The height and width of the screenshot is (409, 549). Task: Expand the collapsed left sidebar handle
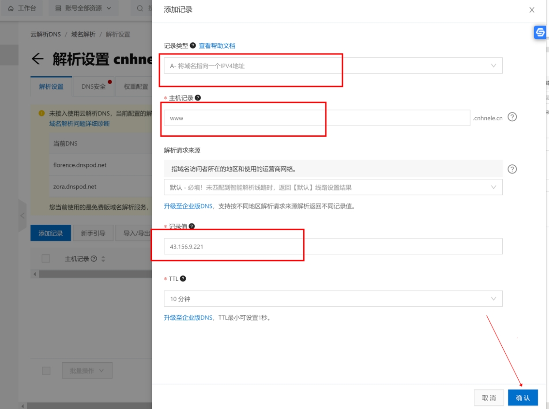coord(23,216)
